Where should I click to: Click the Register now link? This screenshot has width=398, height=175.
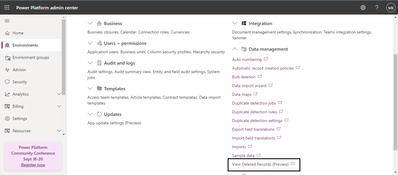pos(33,165)
